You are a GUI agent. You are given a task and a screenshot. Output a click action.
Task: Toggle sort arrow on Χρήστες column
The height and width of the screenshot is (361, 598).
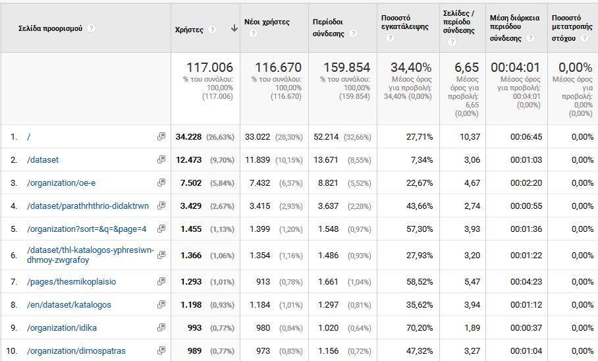(234, 28)
